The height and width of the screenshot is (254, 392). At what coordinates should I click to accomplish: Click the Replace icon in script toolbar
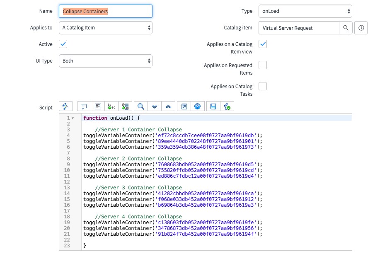[111, 106]
